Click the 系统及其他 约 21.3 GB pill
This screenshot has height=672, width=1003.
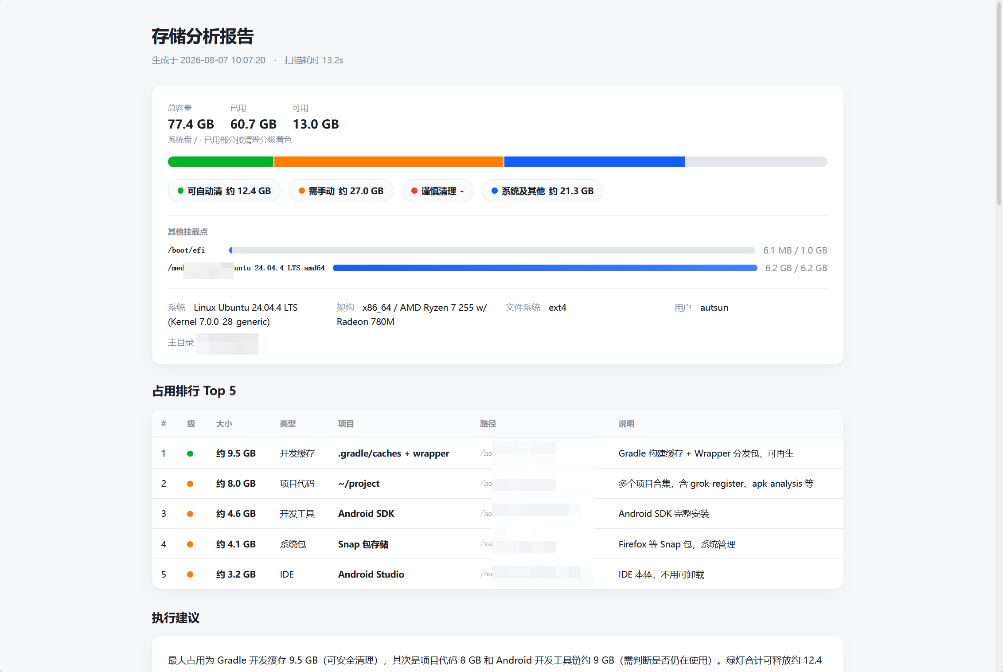(x=542, y=191)
